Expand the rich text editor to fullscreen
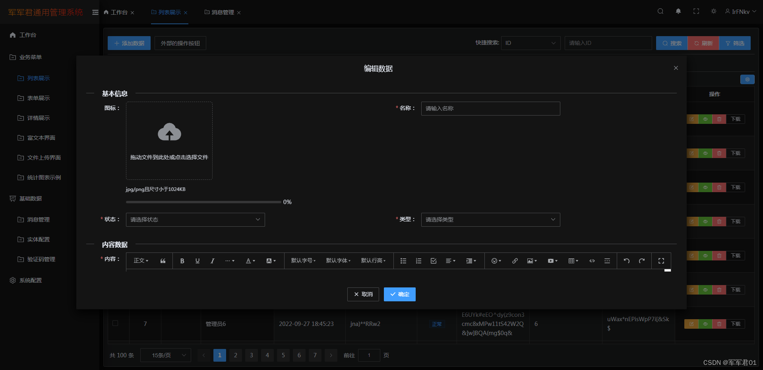Screen dimensions: 763x370 tap(661, 261)
